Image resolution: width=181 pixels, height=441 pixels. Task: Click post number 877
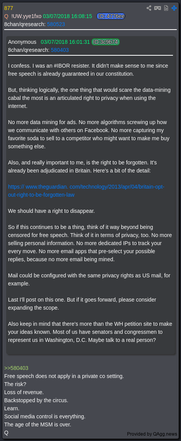point(9,8)
